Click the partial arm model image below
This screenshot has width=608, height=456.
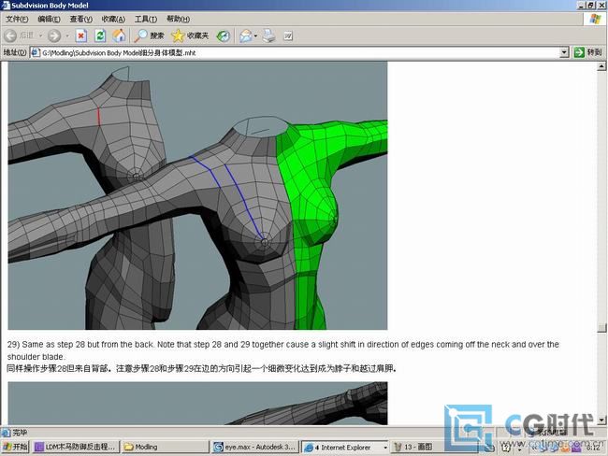tap(197, 404)
